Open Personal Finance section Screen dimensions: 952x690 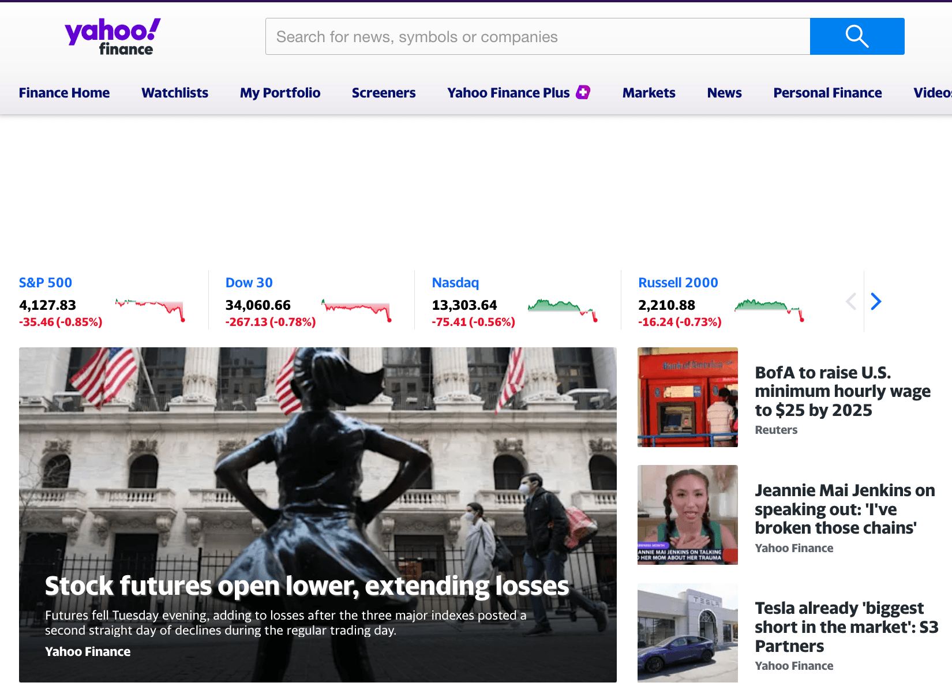827,93
